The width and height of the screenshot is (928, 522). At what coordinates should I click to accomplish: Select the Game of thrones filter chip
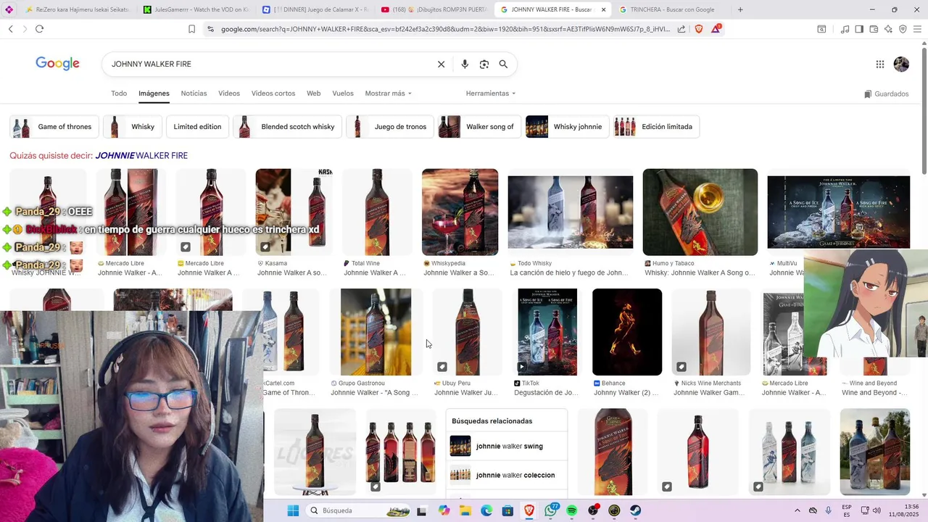tap(54, 127)
